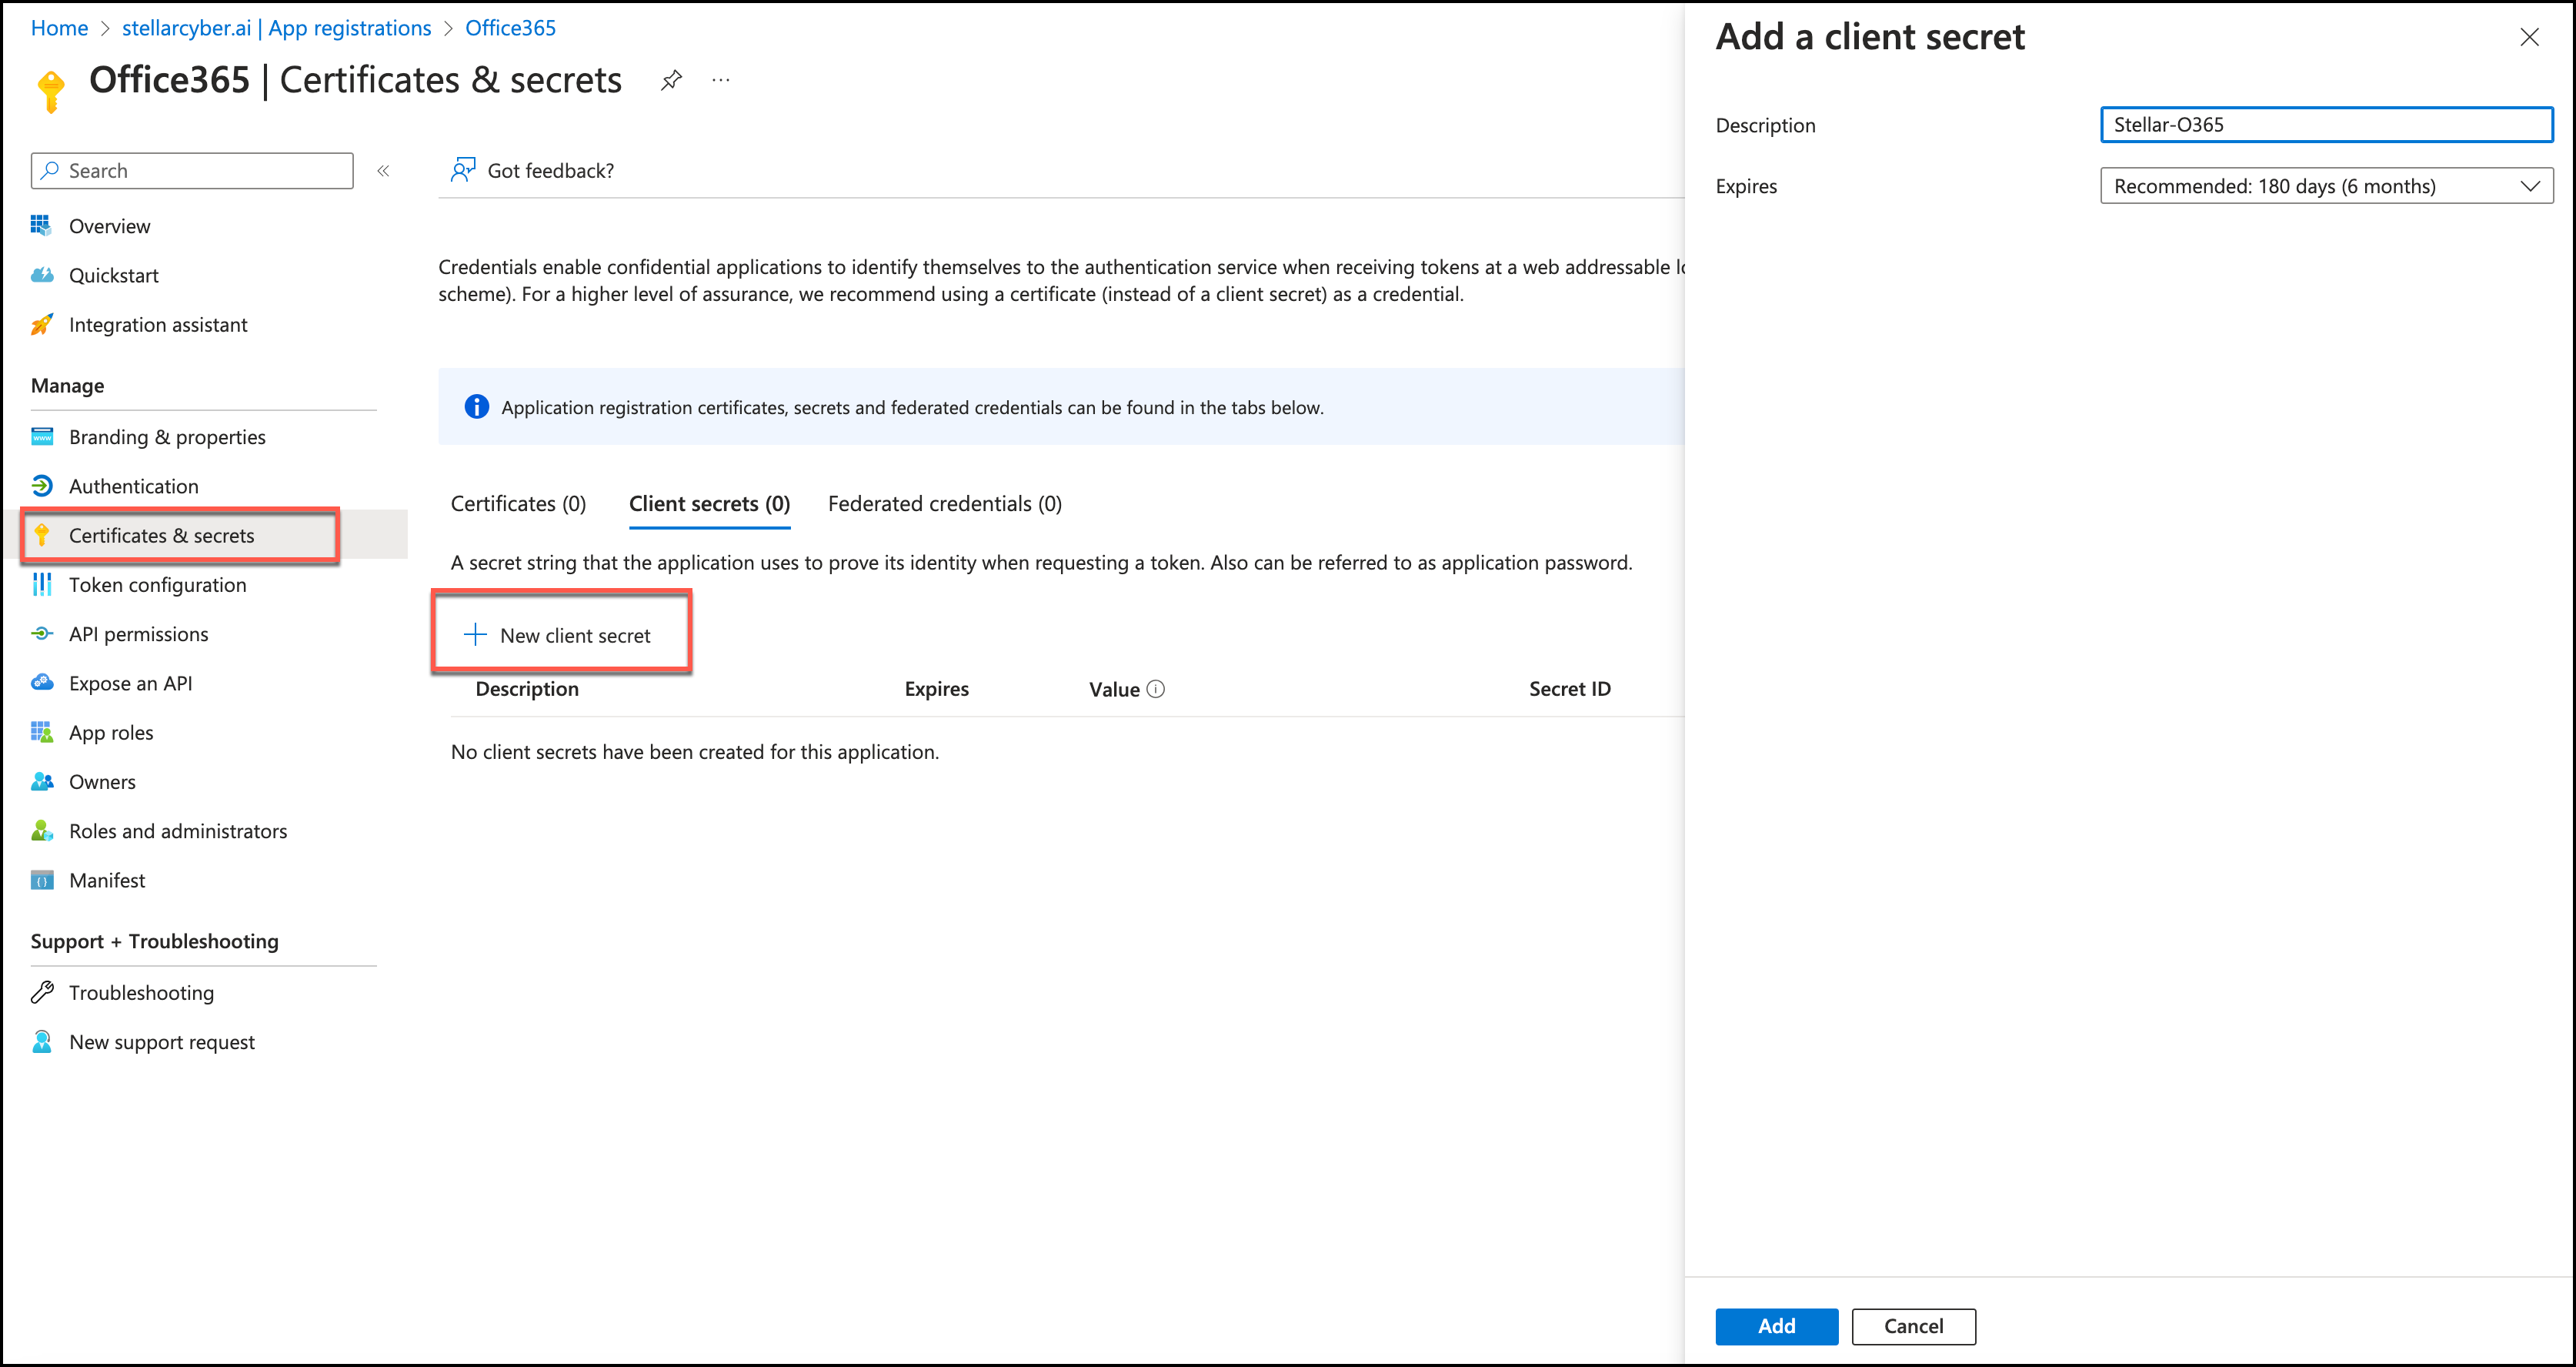The height and width of the screenshot is (1367, 2576).
Task: Click the Description text field
Action: (2325, 125)
